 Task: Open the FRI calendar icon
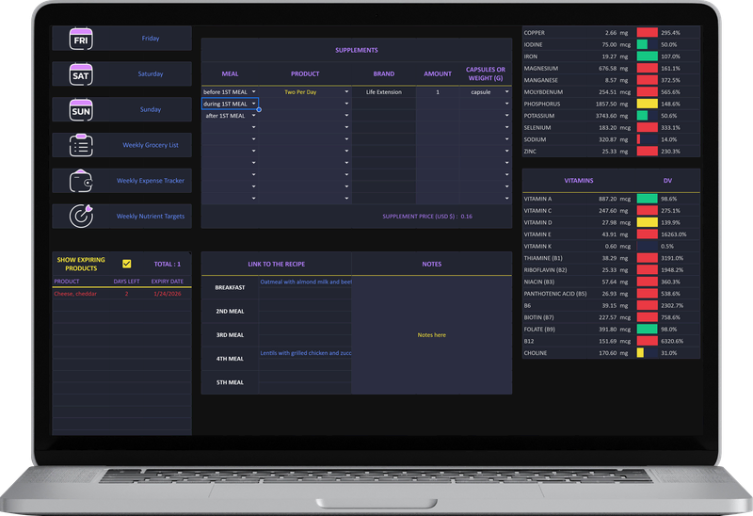(x=81, y=39)
